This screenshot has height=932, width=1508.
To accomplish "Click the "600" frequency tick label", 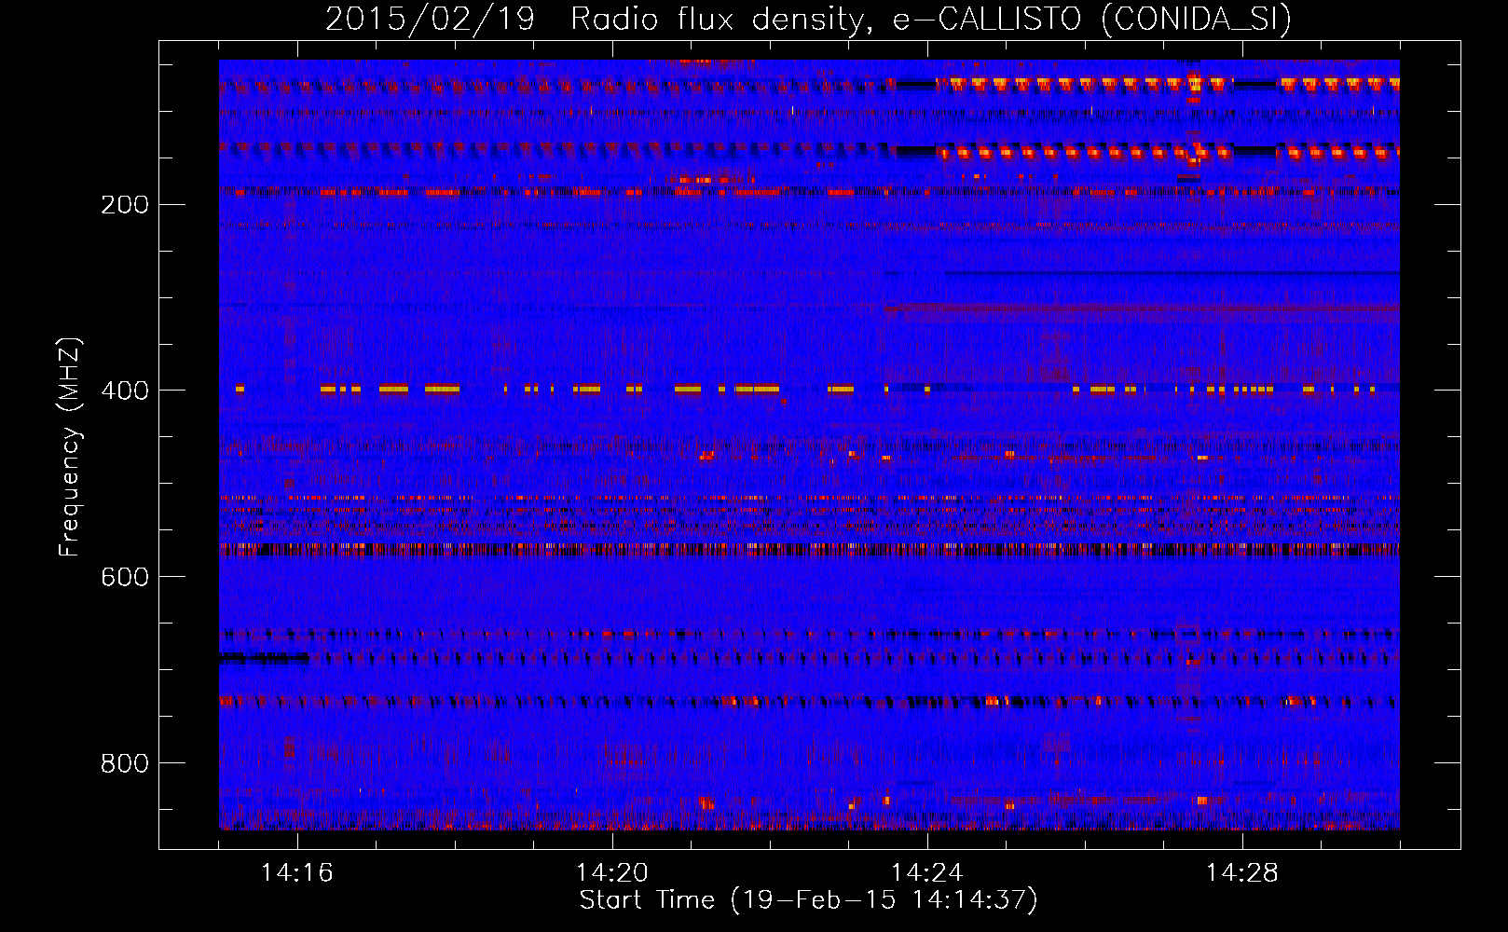I will pos(125,577).
